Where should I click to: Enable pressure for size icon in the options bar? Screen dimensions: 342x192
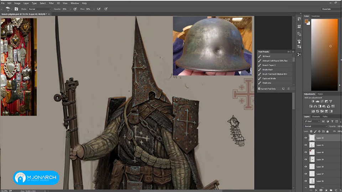point(106,9)
